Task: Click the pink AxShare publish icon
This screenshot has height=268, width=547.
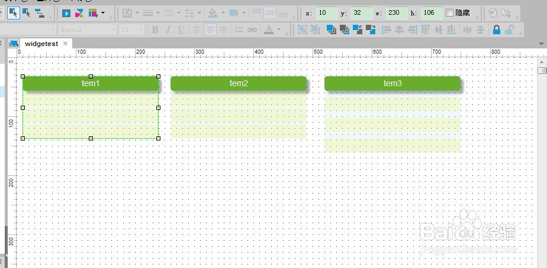Action: pyautogui.click(x=79, y=13)
